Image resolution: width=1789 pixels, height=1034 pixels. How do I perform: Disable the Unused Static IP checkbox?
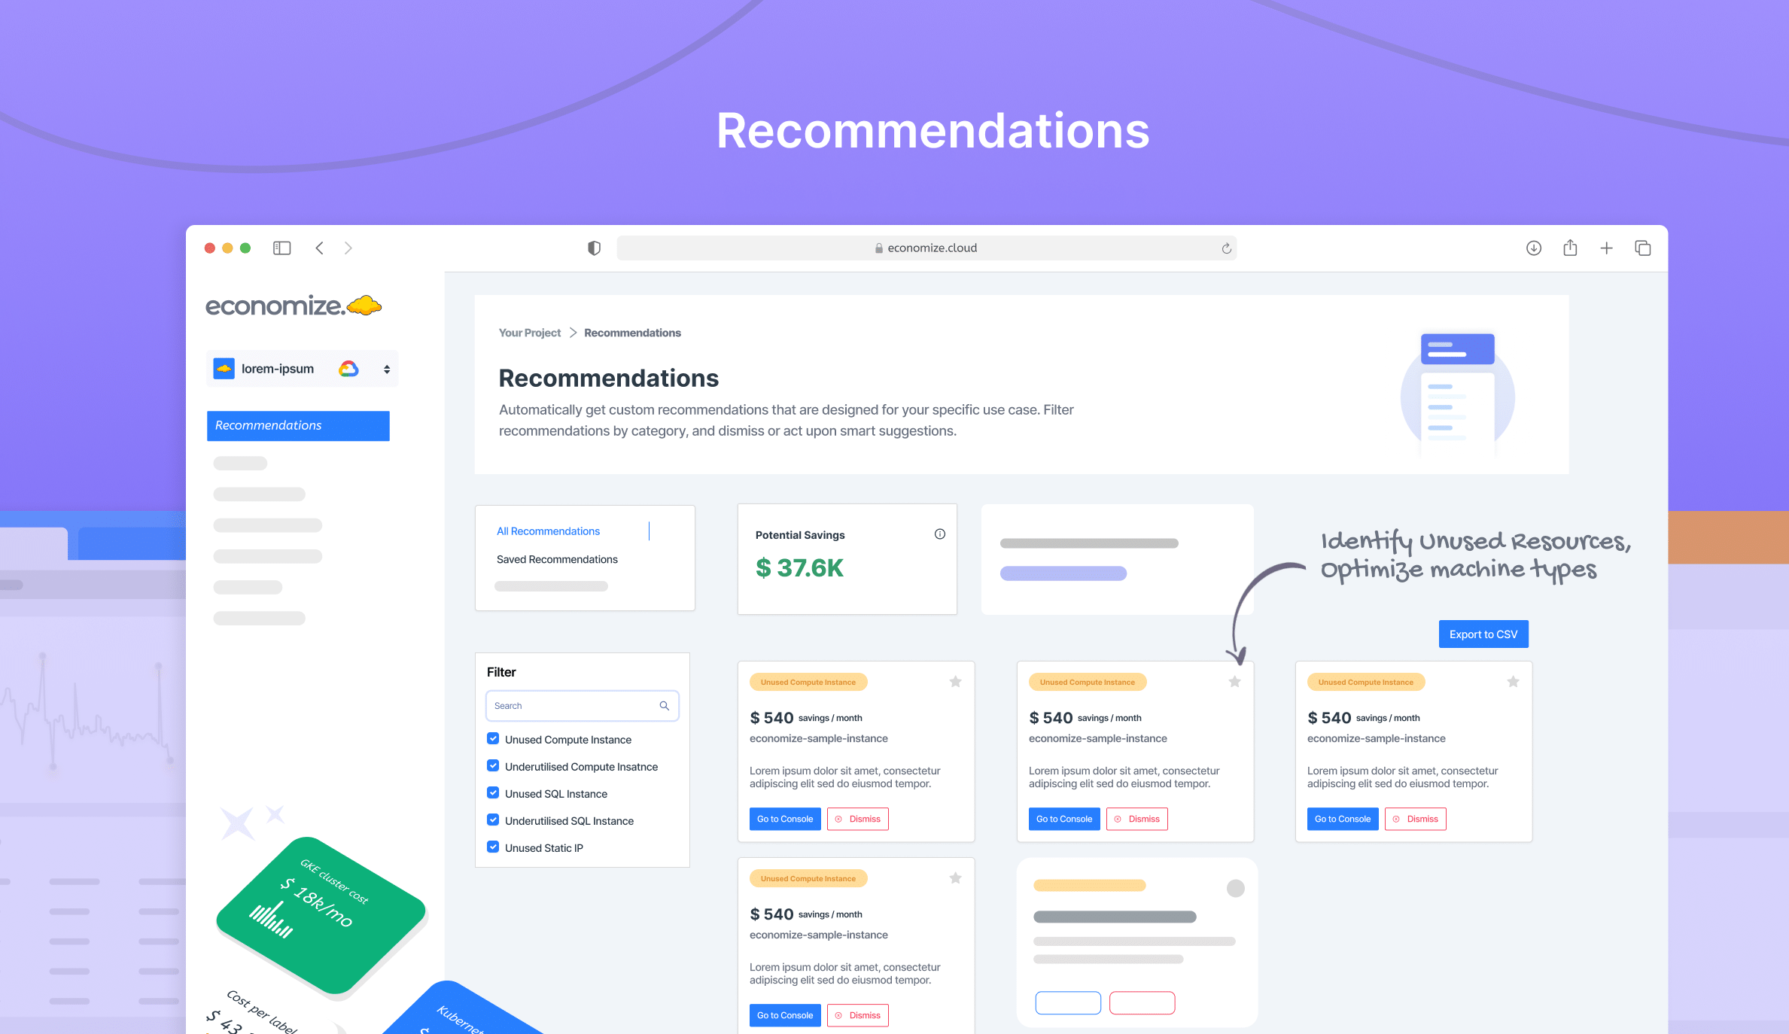coord(492,847)
